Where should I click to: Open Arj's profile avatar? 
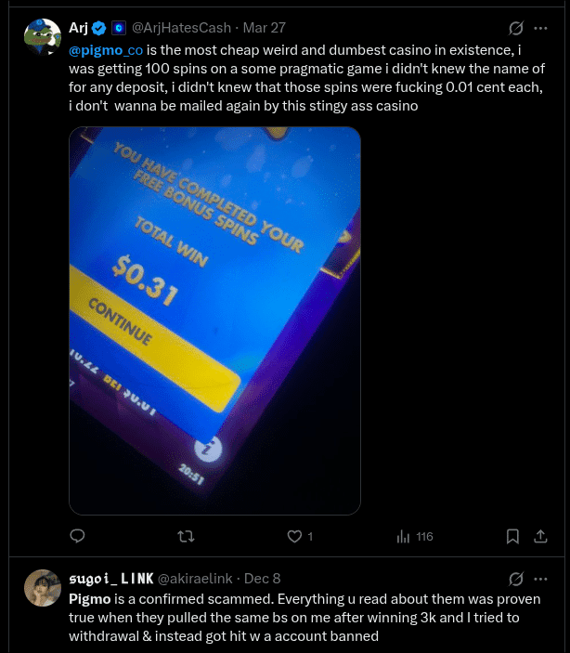pyautogui.click(x=43, y=36)
